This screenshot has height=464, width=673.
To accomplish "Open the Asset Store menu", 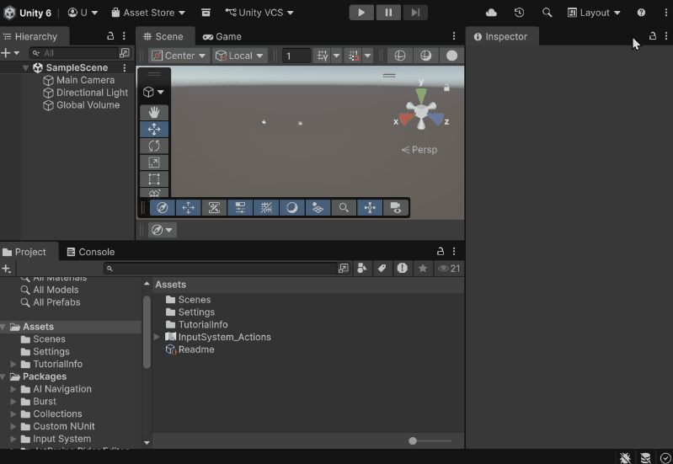I will (148, 13).
